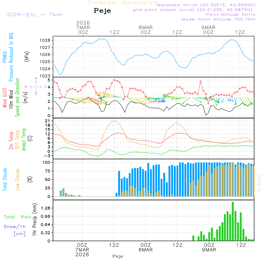Viewport: 265px width, 265px height.
Task: Select the requested lon,lat coordinates text
Action: click(205, 5)
